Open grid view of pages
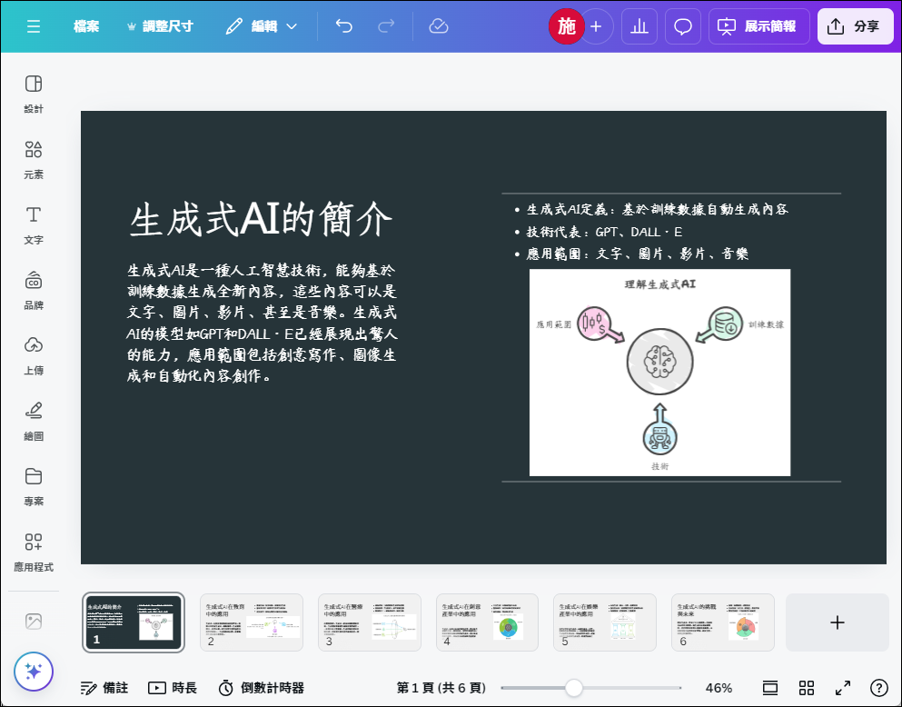Screen dimensions: 902x707 (x=807, y=688)
